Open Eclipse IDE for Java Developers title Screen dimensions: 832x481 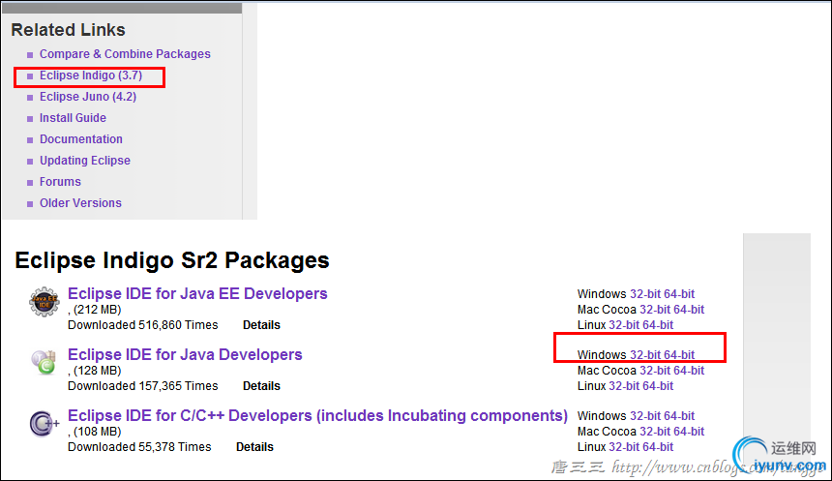[185, 354]
